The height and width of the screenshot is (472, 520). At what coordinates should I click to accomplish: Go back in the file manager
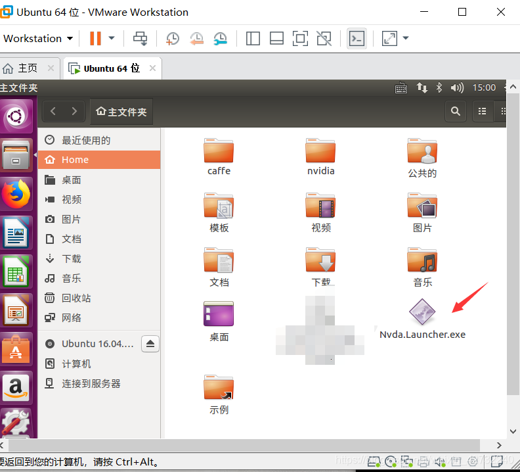coord(53,111)
